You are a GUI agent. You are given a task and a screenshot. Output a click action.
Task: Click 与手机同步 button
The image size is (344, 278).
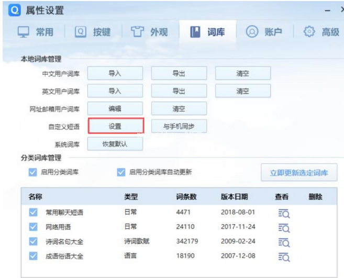(179, 126)
